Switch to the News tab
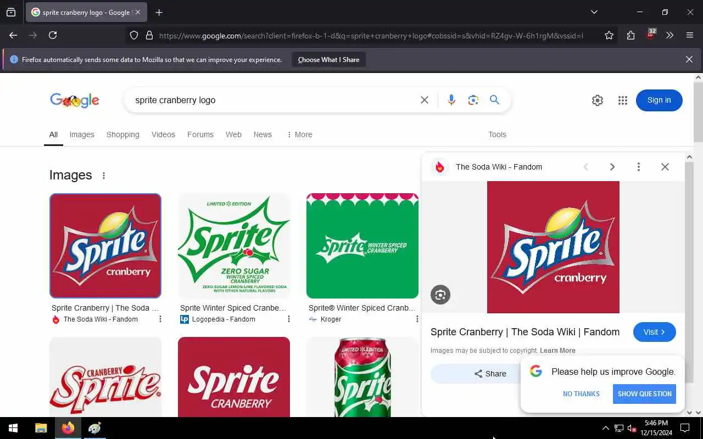This screenshot has height=439, width=703. pos(263,134)
